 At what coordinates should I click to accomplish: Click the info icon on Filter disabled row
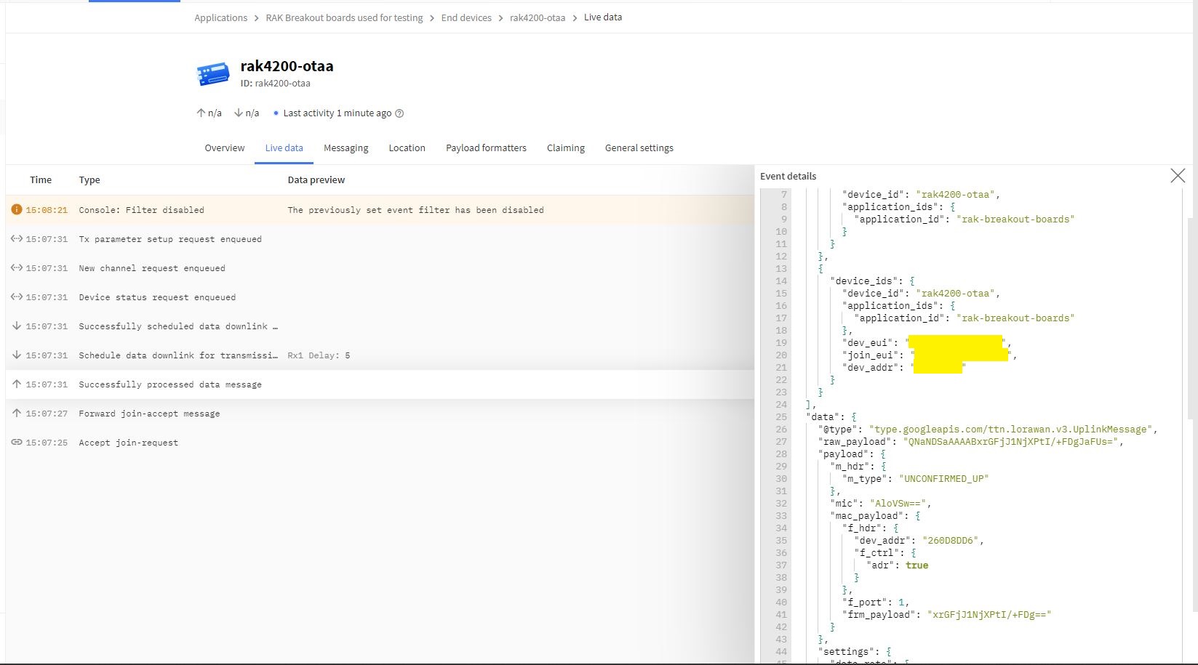[16, 210]
